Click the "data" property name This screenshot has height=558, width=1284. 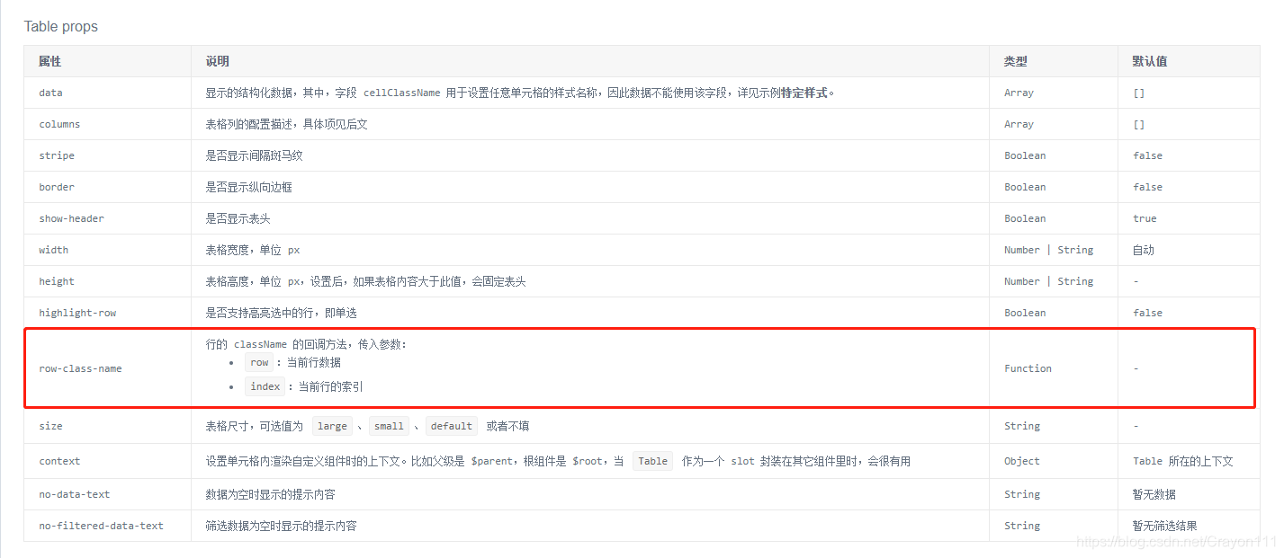tap(50, 93)
